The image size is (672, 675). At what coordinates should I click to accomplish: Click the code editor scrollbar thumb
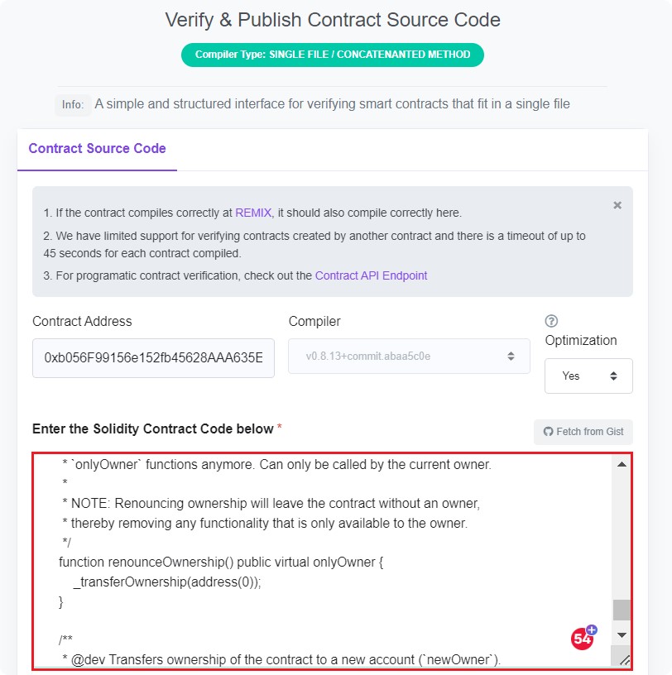(622, 610)
